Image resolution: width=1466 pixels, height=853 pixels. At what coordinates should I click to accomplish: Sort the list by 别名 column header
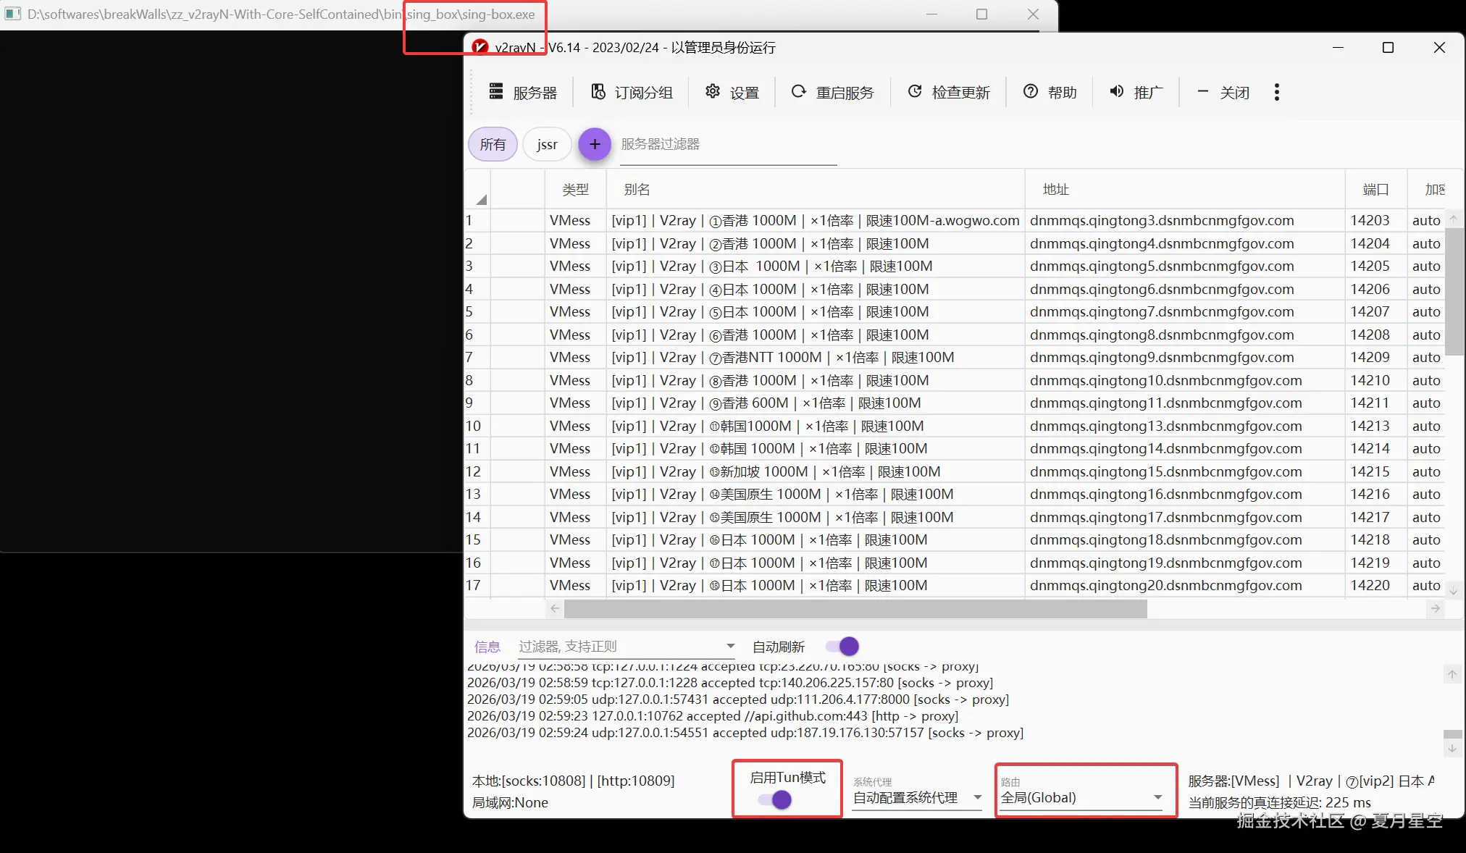pyautogui.click(x=637, y=190)
